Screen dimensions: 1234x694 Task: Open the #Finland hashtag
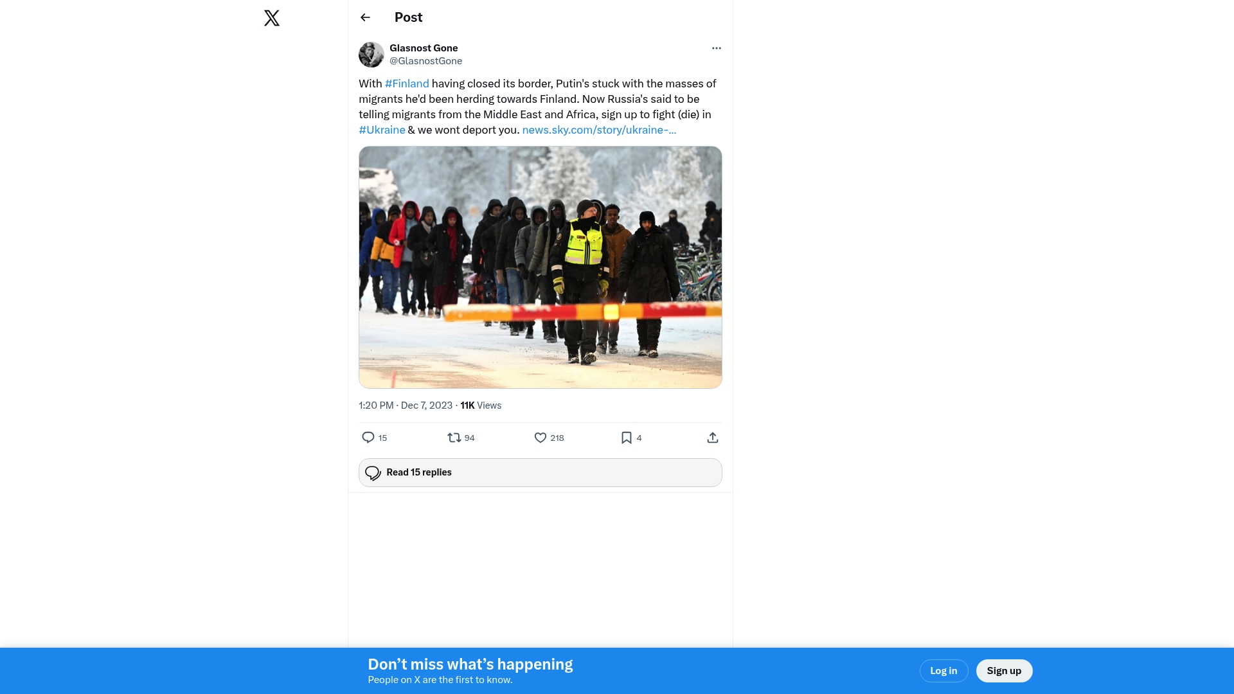point(407,84)
